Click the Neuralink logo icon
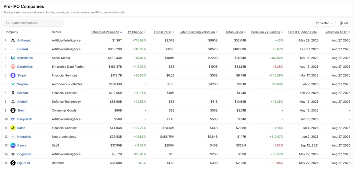This screenshot has width=354, height=169. click(x=13, y=137)
